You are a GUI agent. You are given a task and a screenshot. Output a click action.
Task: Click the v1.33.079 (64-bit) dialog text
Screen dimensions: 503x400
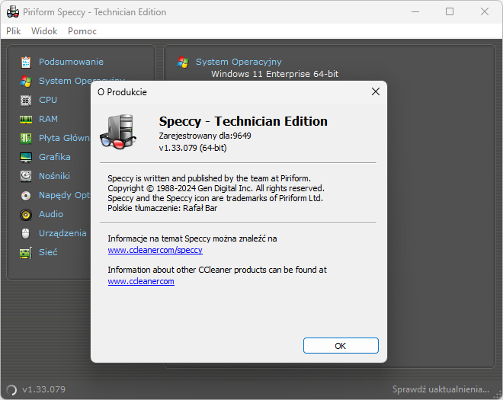click(x=193, y=148)
